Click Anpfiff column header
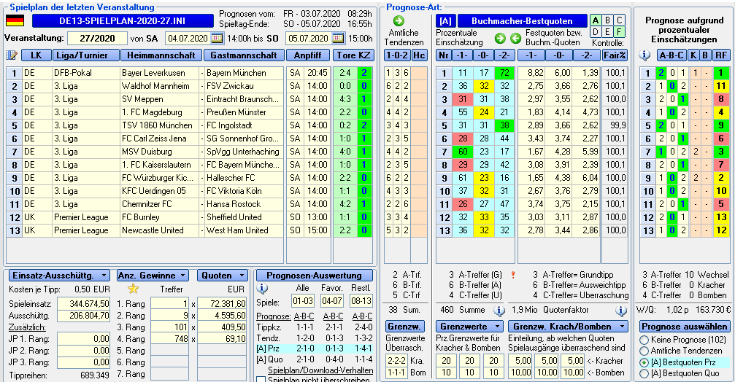The width and height of the screenshot is (735, 382). click(x=308, y=55)
